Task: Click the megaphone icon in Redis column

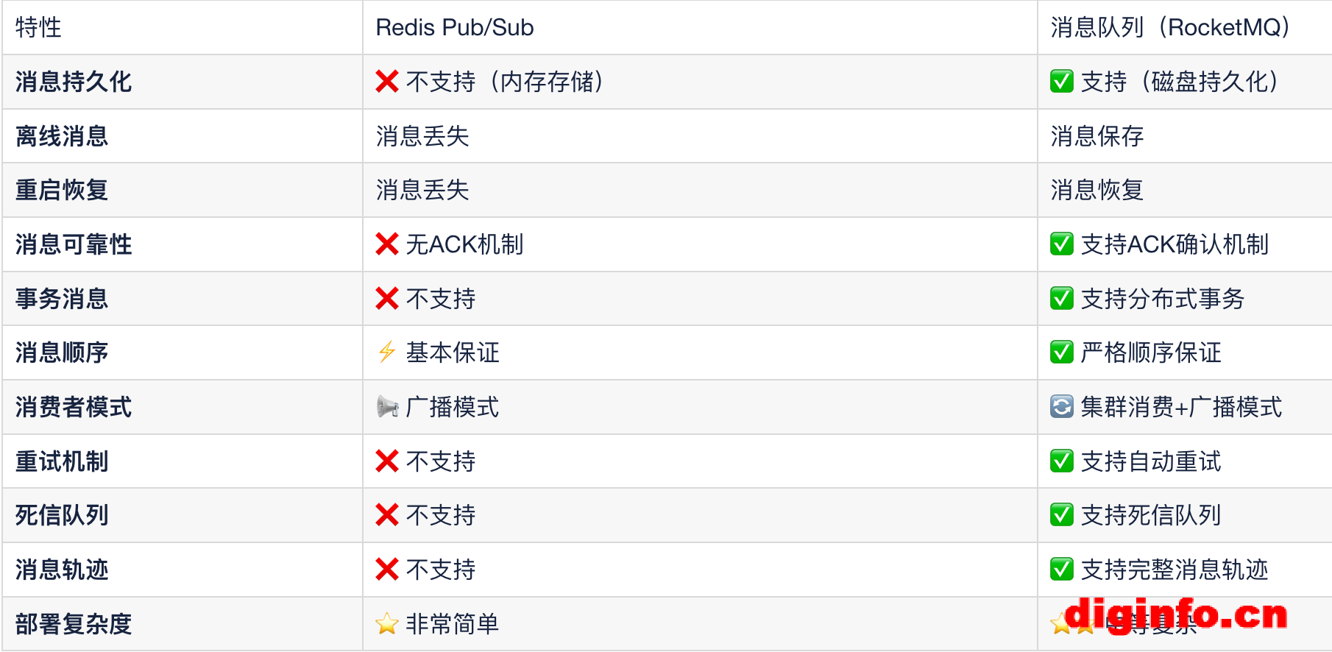Action: 387,407
